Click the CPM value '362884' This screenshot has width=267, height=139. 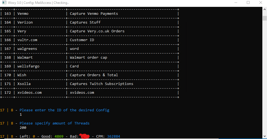[114, 137]
